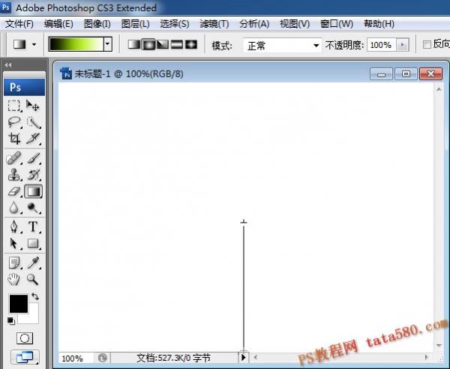Select the Dodge tool
Image resolution: width=450 pixels, height=369 pixels.
coord(33,208)
